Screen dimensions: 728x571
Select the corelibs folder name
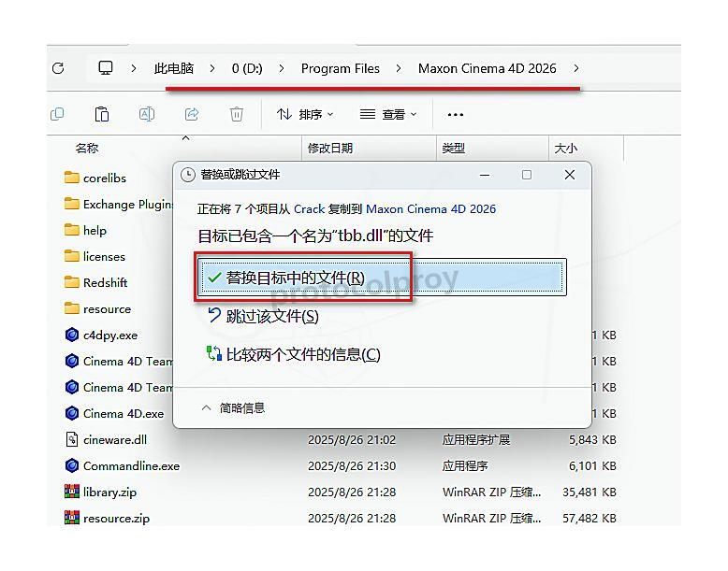105,178
